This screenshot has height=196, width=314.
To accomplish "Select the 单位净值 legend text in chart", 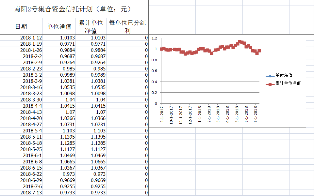I will 284,76.
